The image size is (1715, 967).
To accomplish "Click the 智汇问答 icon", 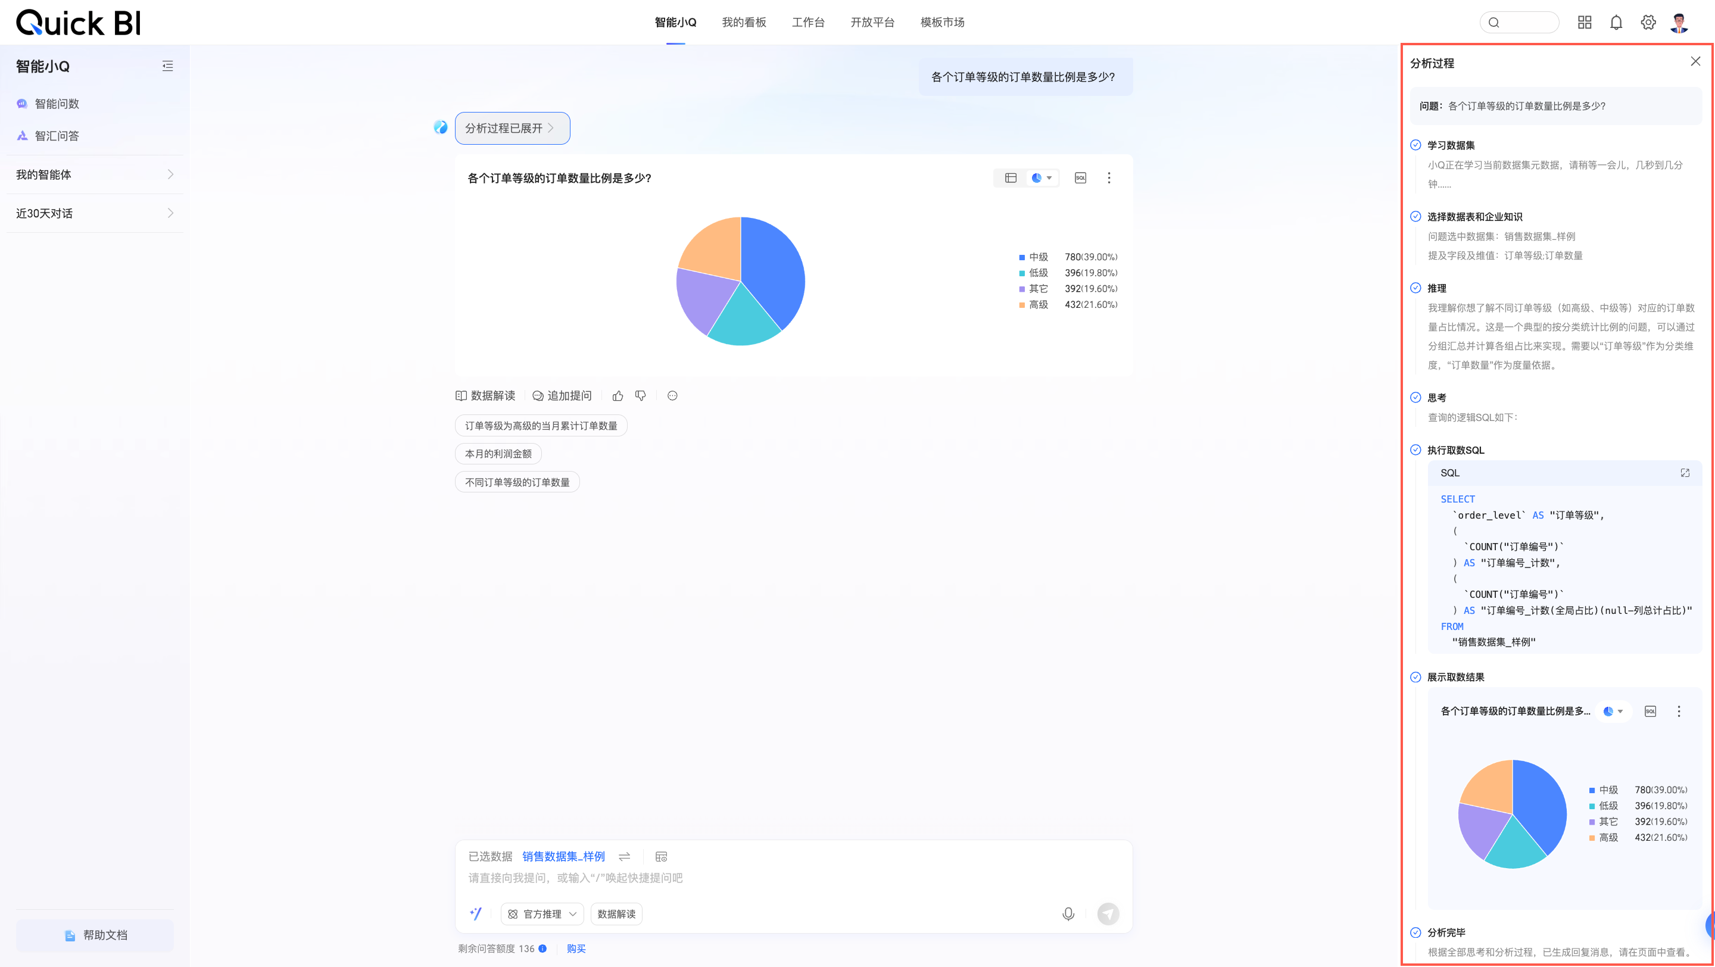I will pyautogui.click(x=22, y=136).
